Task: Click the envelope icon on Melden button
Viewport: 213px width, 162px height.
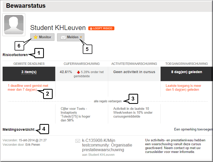Action: pos(63,37)
